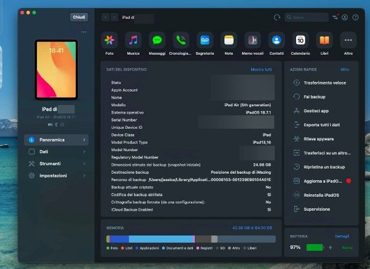Image resolution: width=370 pixels, height=269 pixels.
Task: Open the Contatti icon
Action: pos(276,41)
